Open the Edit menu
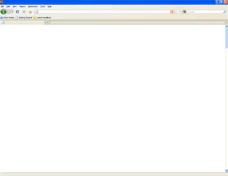 tap(8, 6)
